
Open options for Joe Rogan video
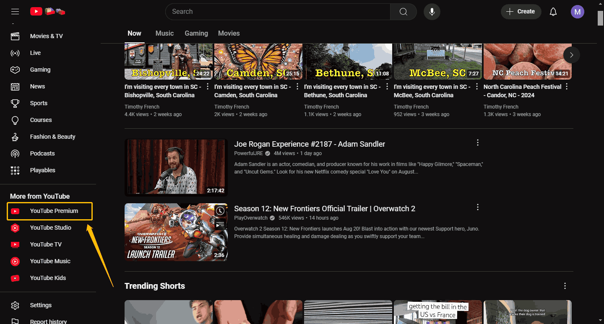pyautogui.click(x=477, y=143)
